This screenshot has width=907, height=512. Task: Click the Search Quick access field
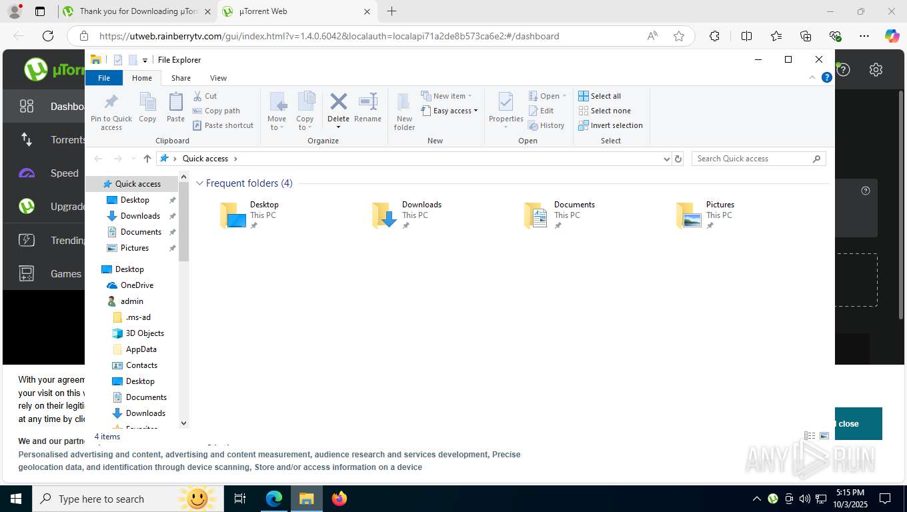click(758, 159)
